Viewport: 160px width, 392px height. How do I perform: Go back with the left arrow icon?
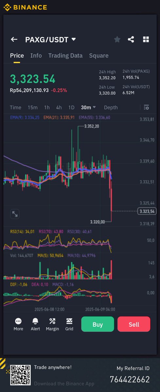pos(14,40)
